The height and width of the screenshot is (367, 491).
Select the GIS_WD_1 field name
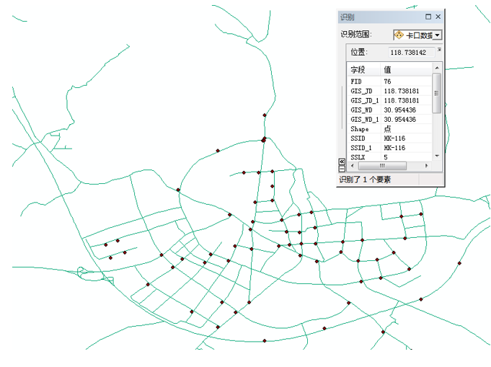(365, 119)
